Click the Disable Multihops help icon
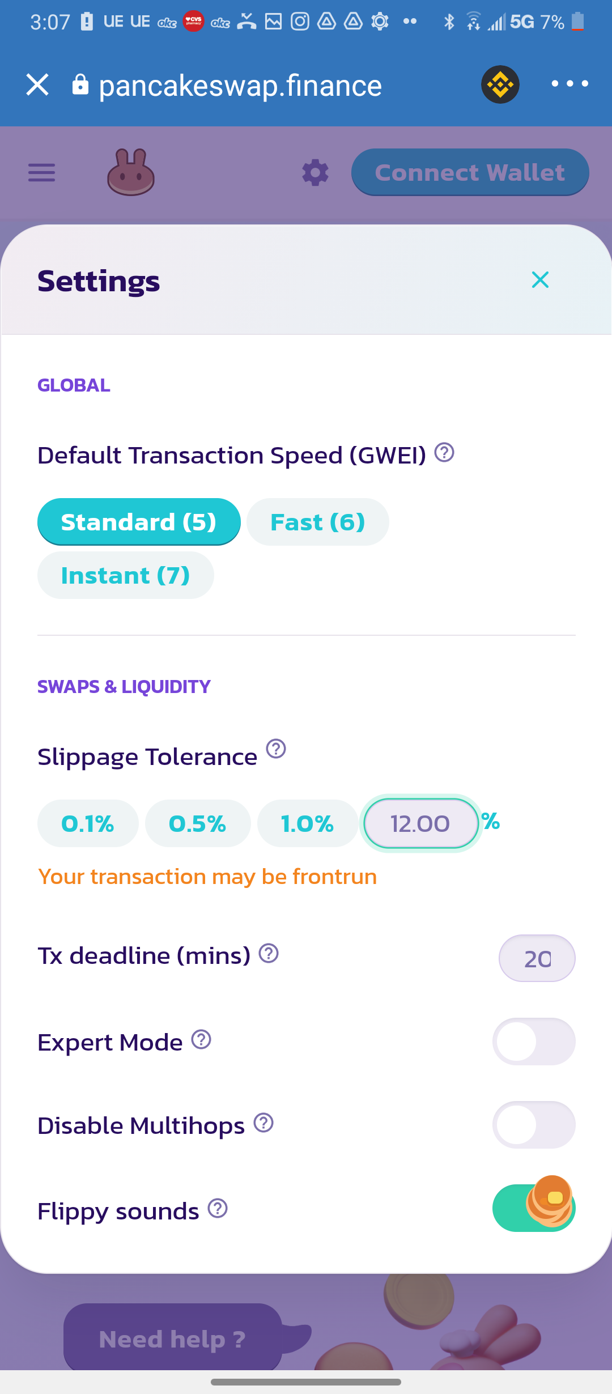The width and height of the screenshot is (612, 1394). (x=263, y=1123)
